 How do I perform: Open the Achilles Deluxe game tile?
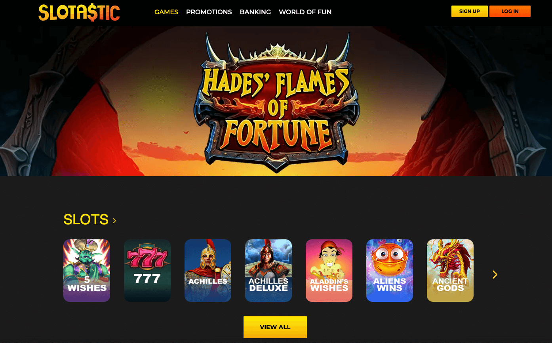pos(268,271)
